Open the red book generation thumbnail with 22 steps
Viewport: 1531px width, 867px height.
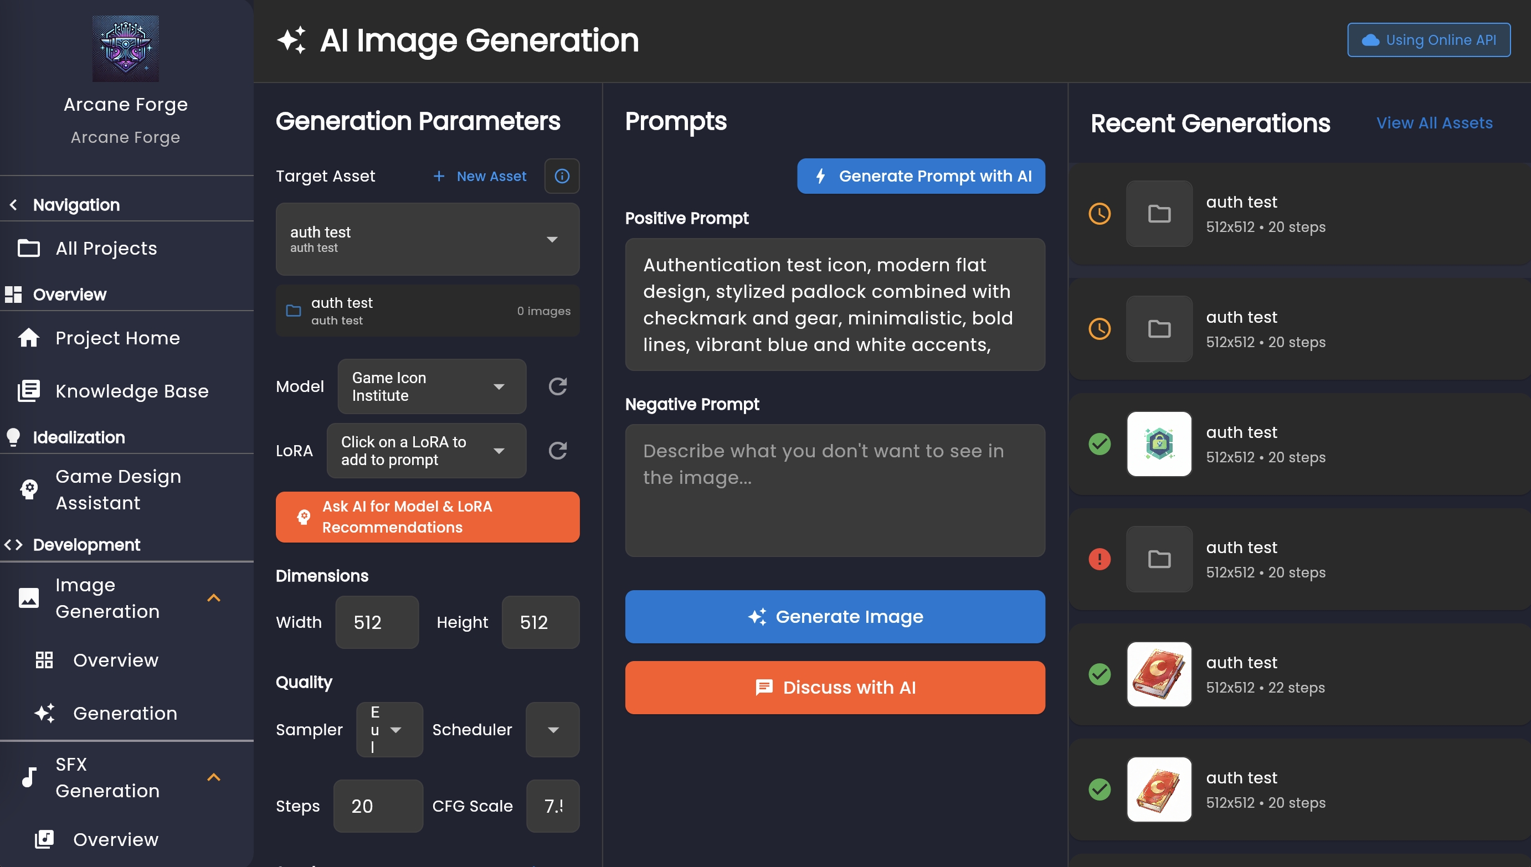[x=1158, y=674]
